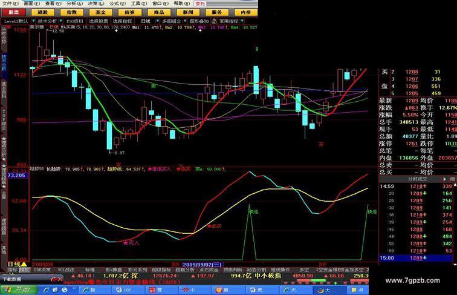The width and height of the screenshot is (457, 295).
Task: Click 选择指标 in the toolbar
Action: [122, 21]
